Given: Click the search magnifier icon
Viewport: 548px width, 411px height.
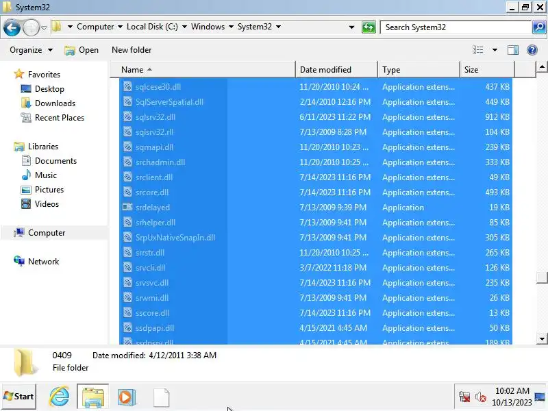Looking at the screenshot, I should coord(539,27).
